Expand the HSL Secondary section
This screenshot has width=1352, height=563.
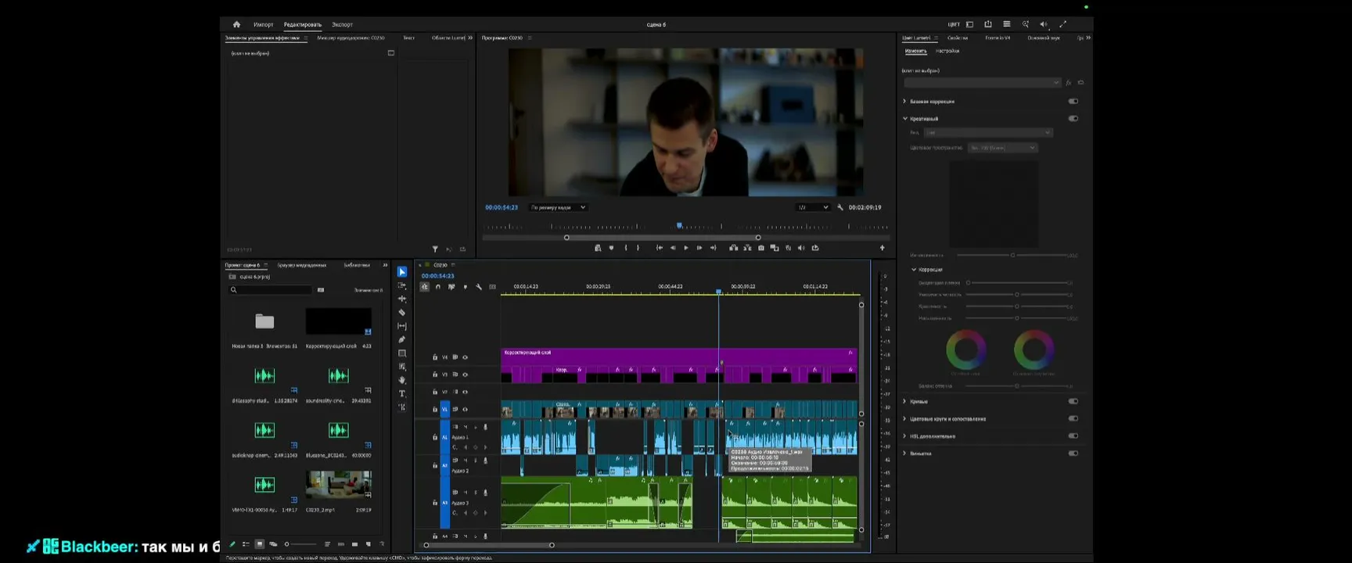pos(905,436)
